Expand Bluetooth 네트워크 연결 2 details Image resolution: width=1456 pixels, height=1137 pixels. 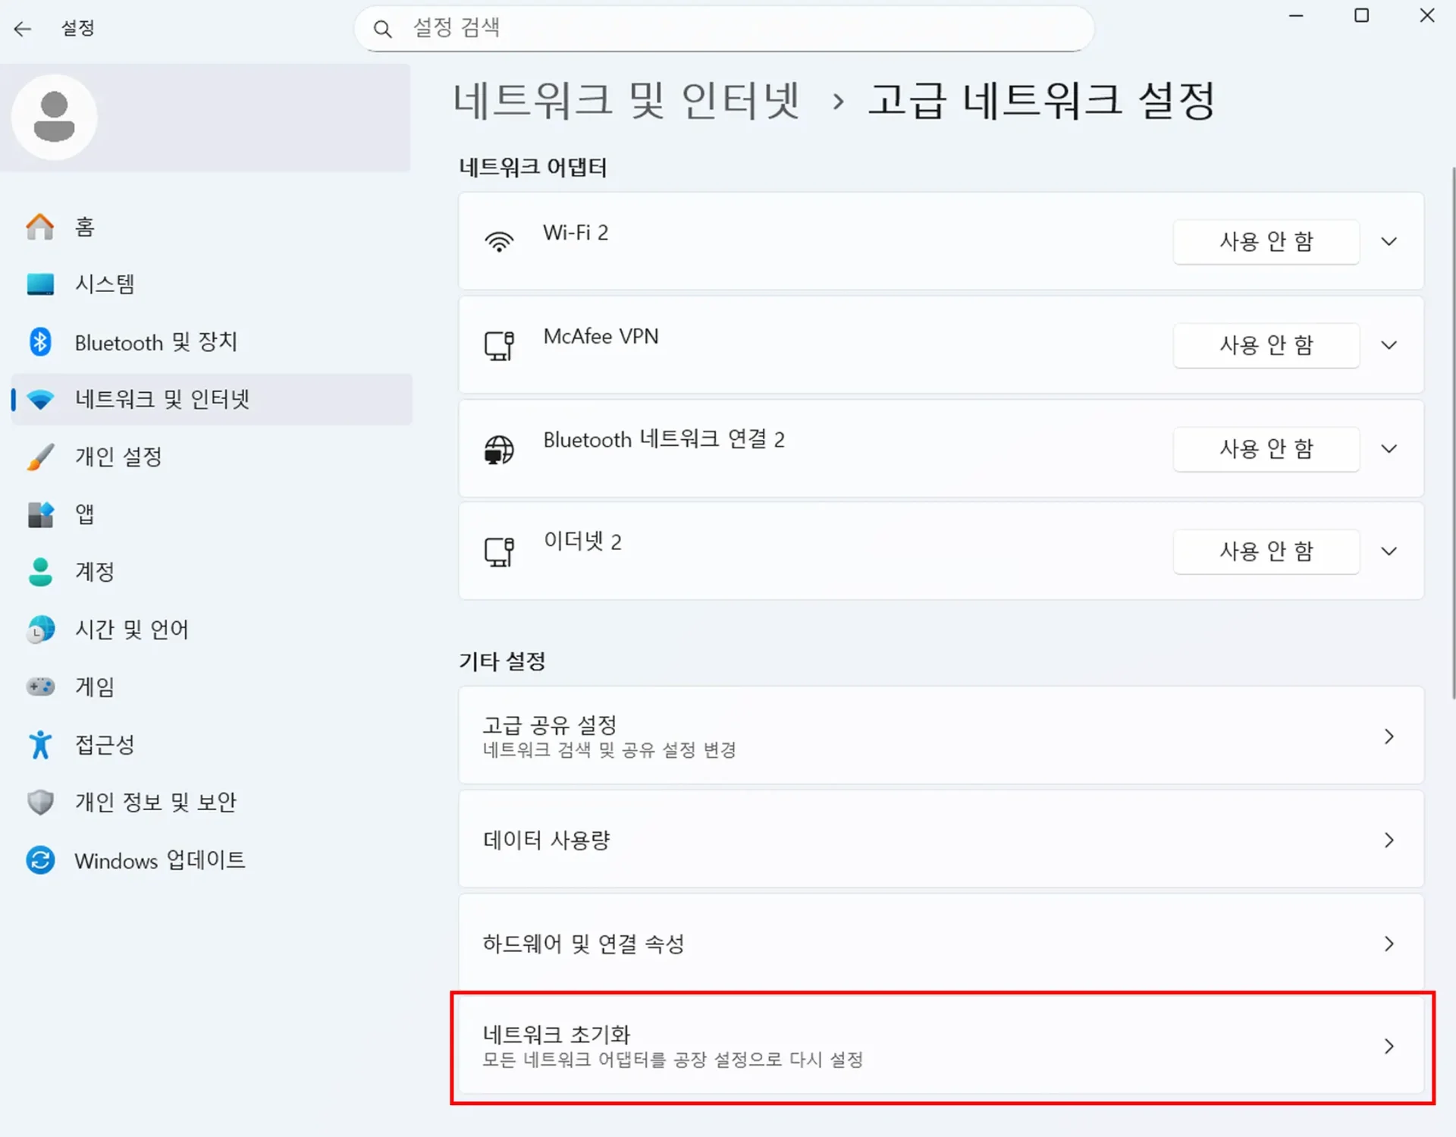click(1389, 449)
